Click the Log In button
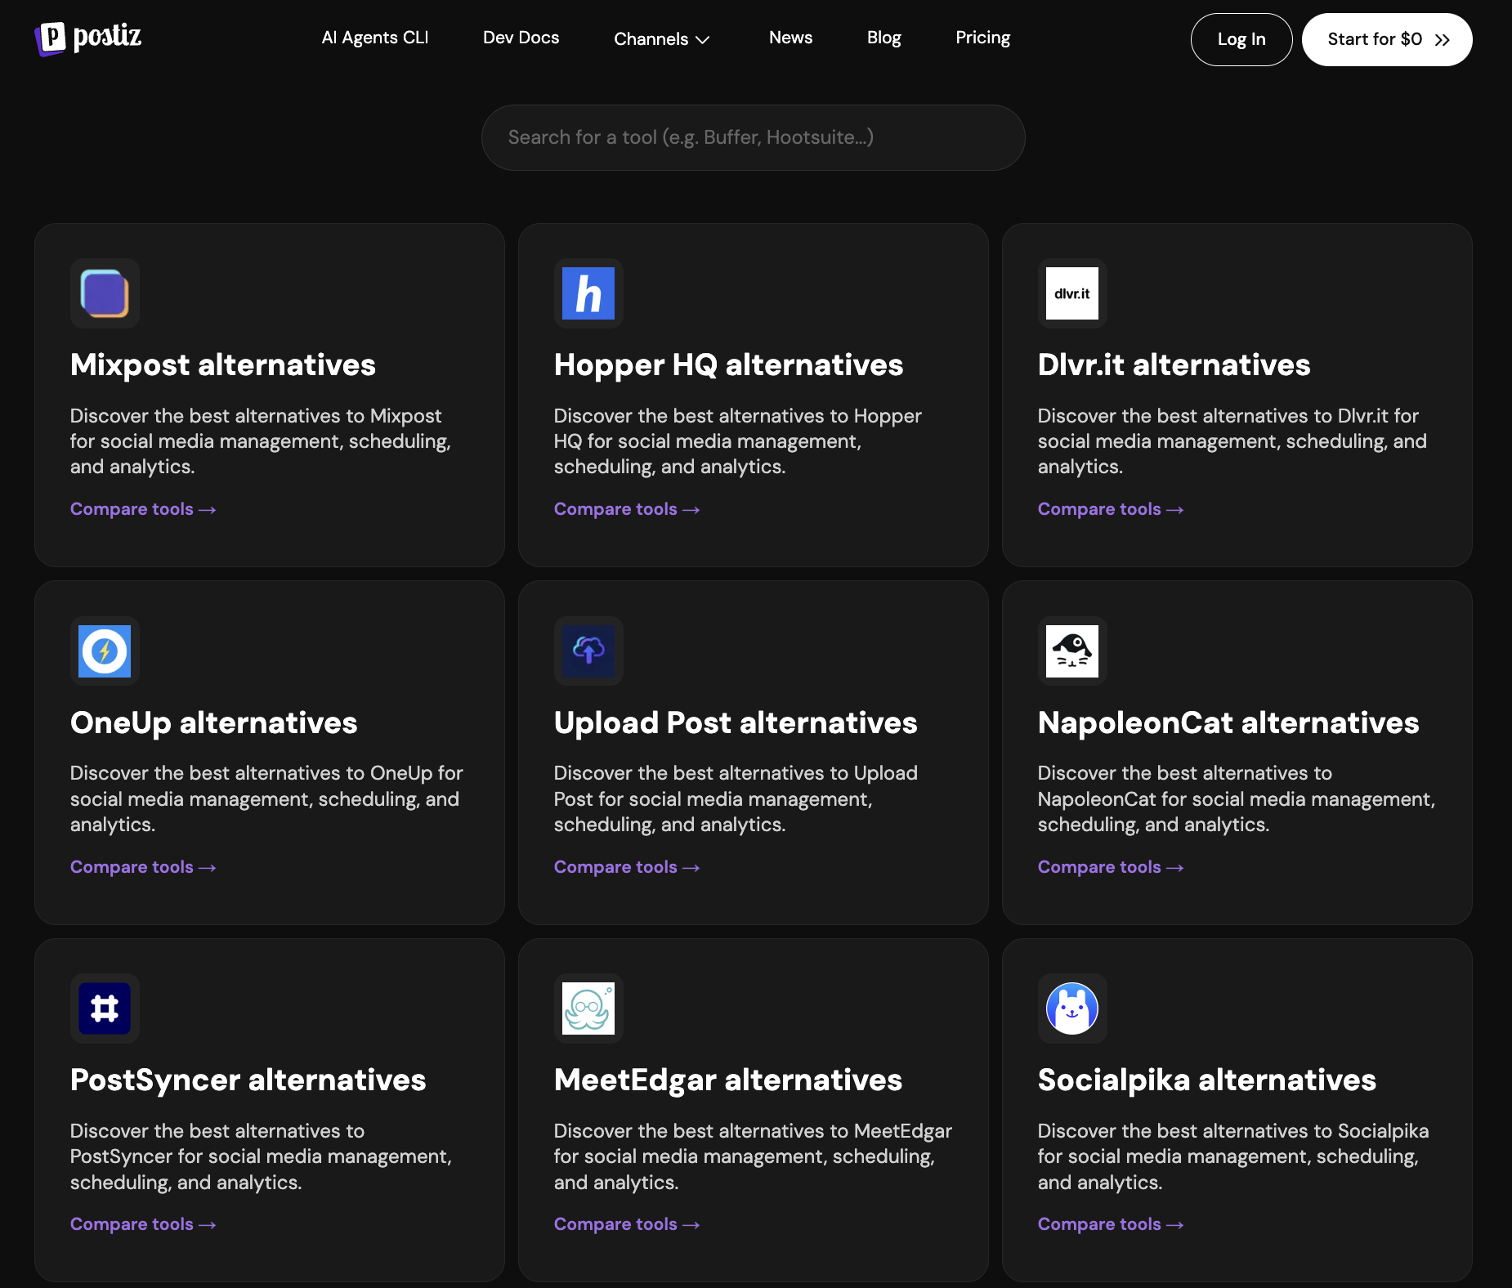1512x1288 pixels. pyautogui.click(x=1241, y=39)
